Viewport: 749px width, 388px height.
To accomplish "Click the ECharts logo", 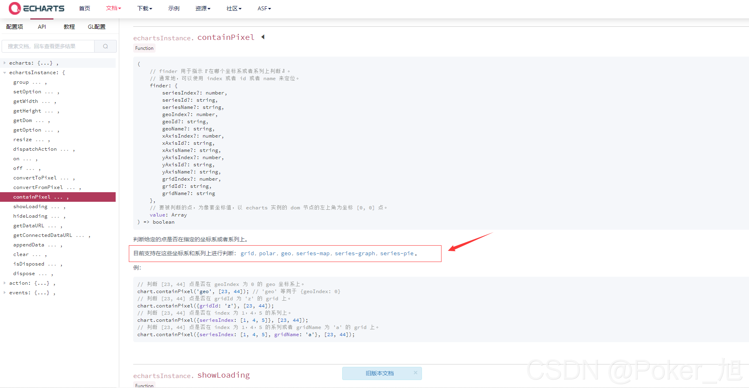I will click(36, 8).
